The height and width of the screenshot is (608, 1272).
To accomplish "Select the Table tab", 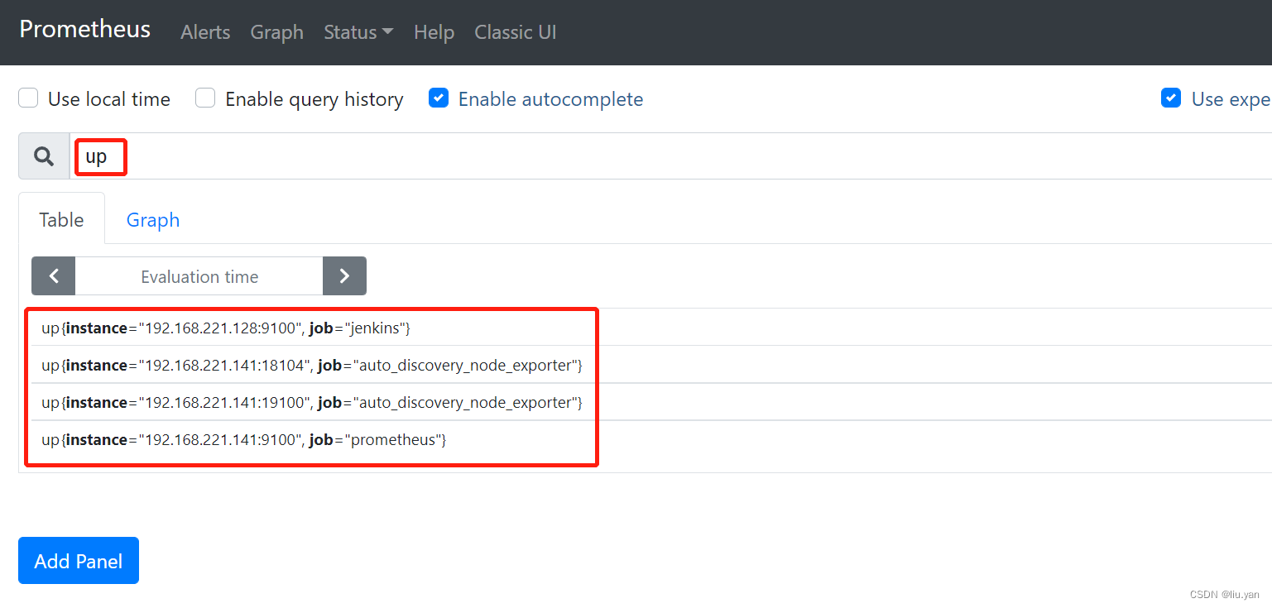I will click(62, 219).
